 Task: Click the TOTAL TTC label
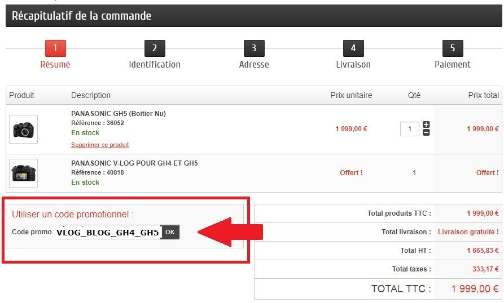(x=401, y=289)
